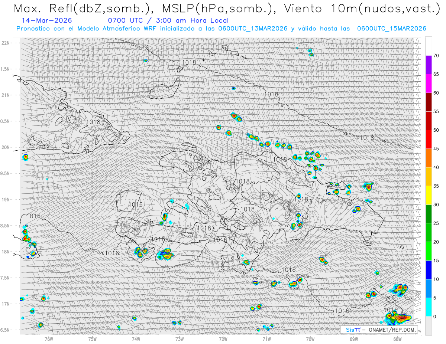This screenshot has height=344, width=446.
Task: Click the 'SisTT - ONAMET/REP.DOM.' logo box
Action: [379, 330]
